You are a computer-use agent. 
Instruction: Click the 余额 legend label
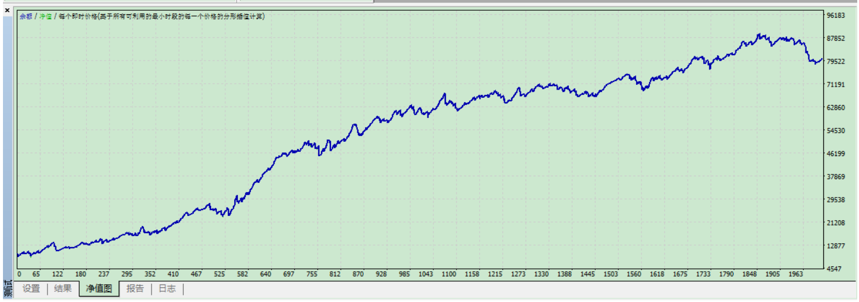click(26, 17)
